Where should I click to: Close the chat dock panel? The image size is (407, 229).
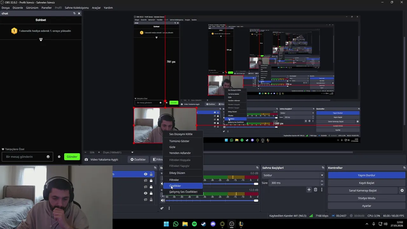(79, 13)
